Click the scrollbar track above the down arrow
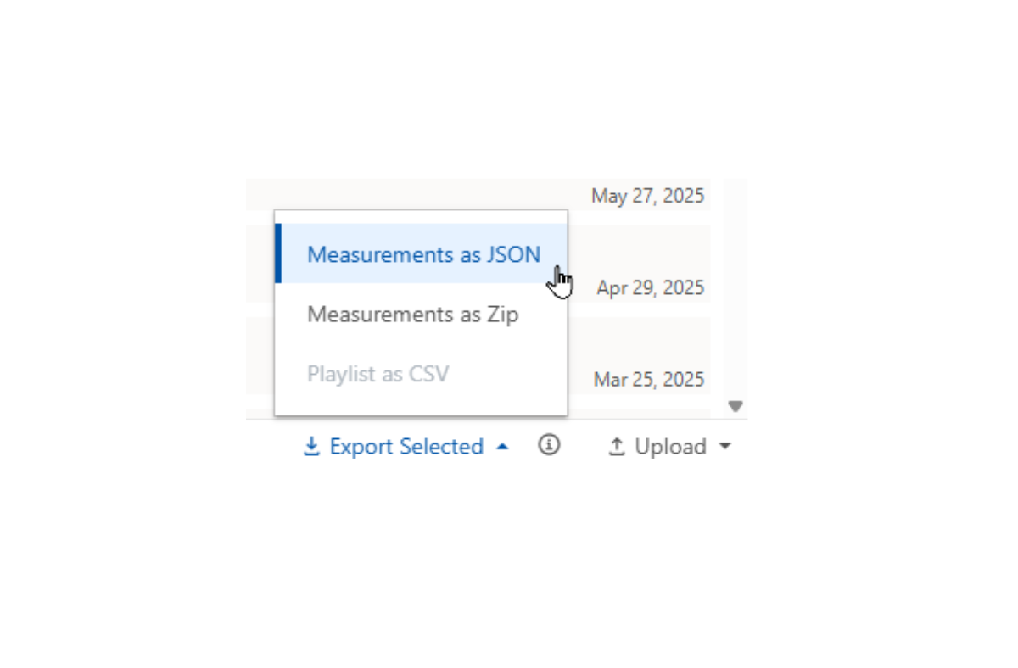The image size is (1018, 668). pyautogui.click(x=736, y=288)
